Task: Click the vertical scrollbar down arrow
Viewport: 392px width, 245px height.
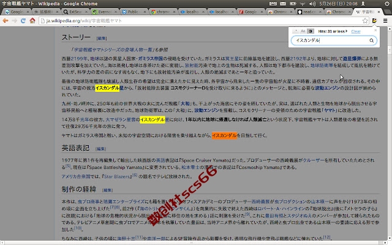Action: point(390,239)
